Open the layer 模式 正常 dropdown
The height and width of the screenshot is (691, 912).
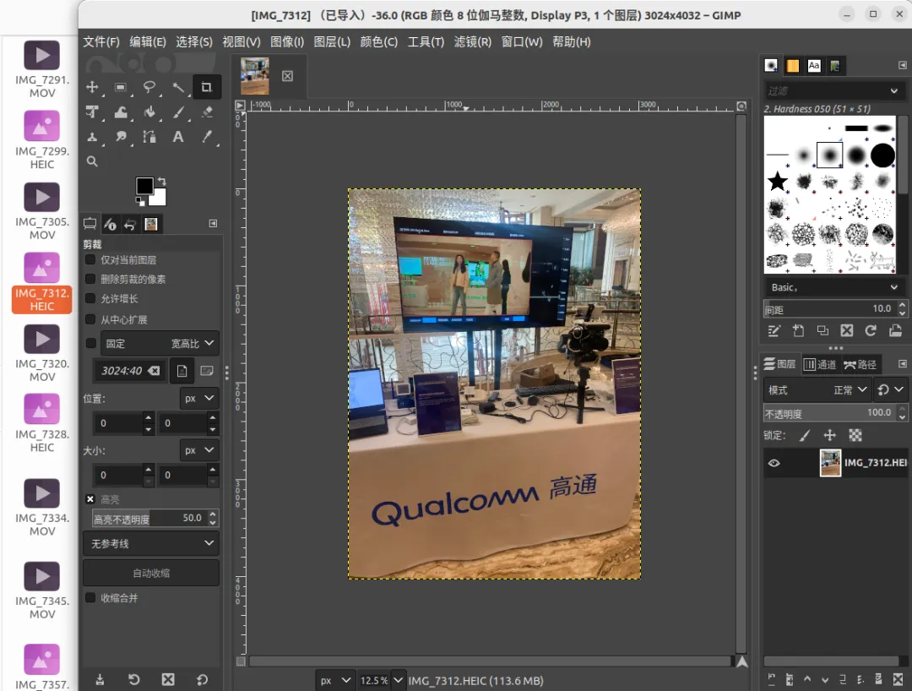[817, 389]
